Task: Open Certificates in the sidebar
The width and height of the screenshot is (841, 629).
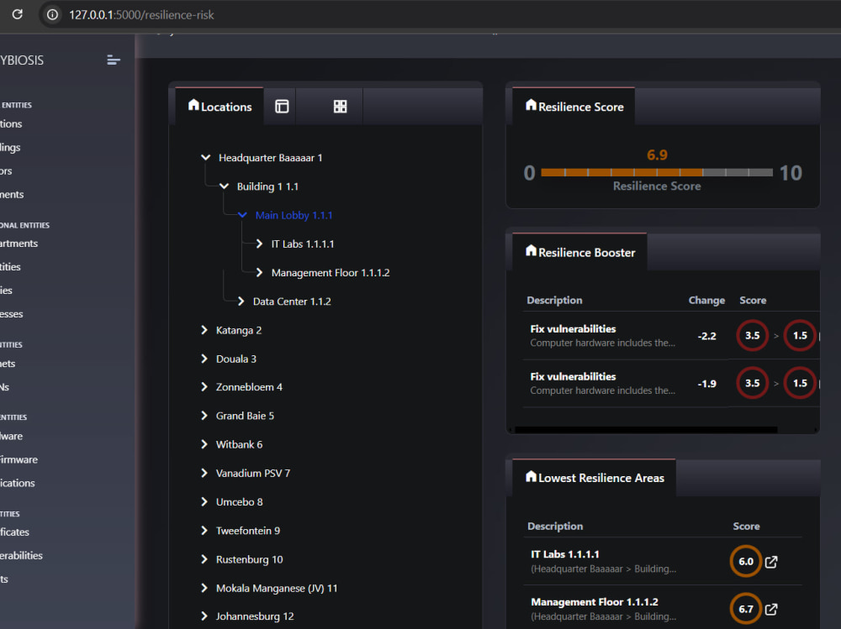Action: pyautogui.click(x=14, y=532)
